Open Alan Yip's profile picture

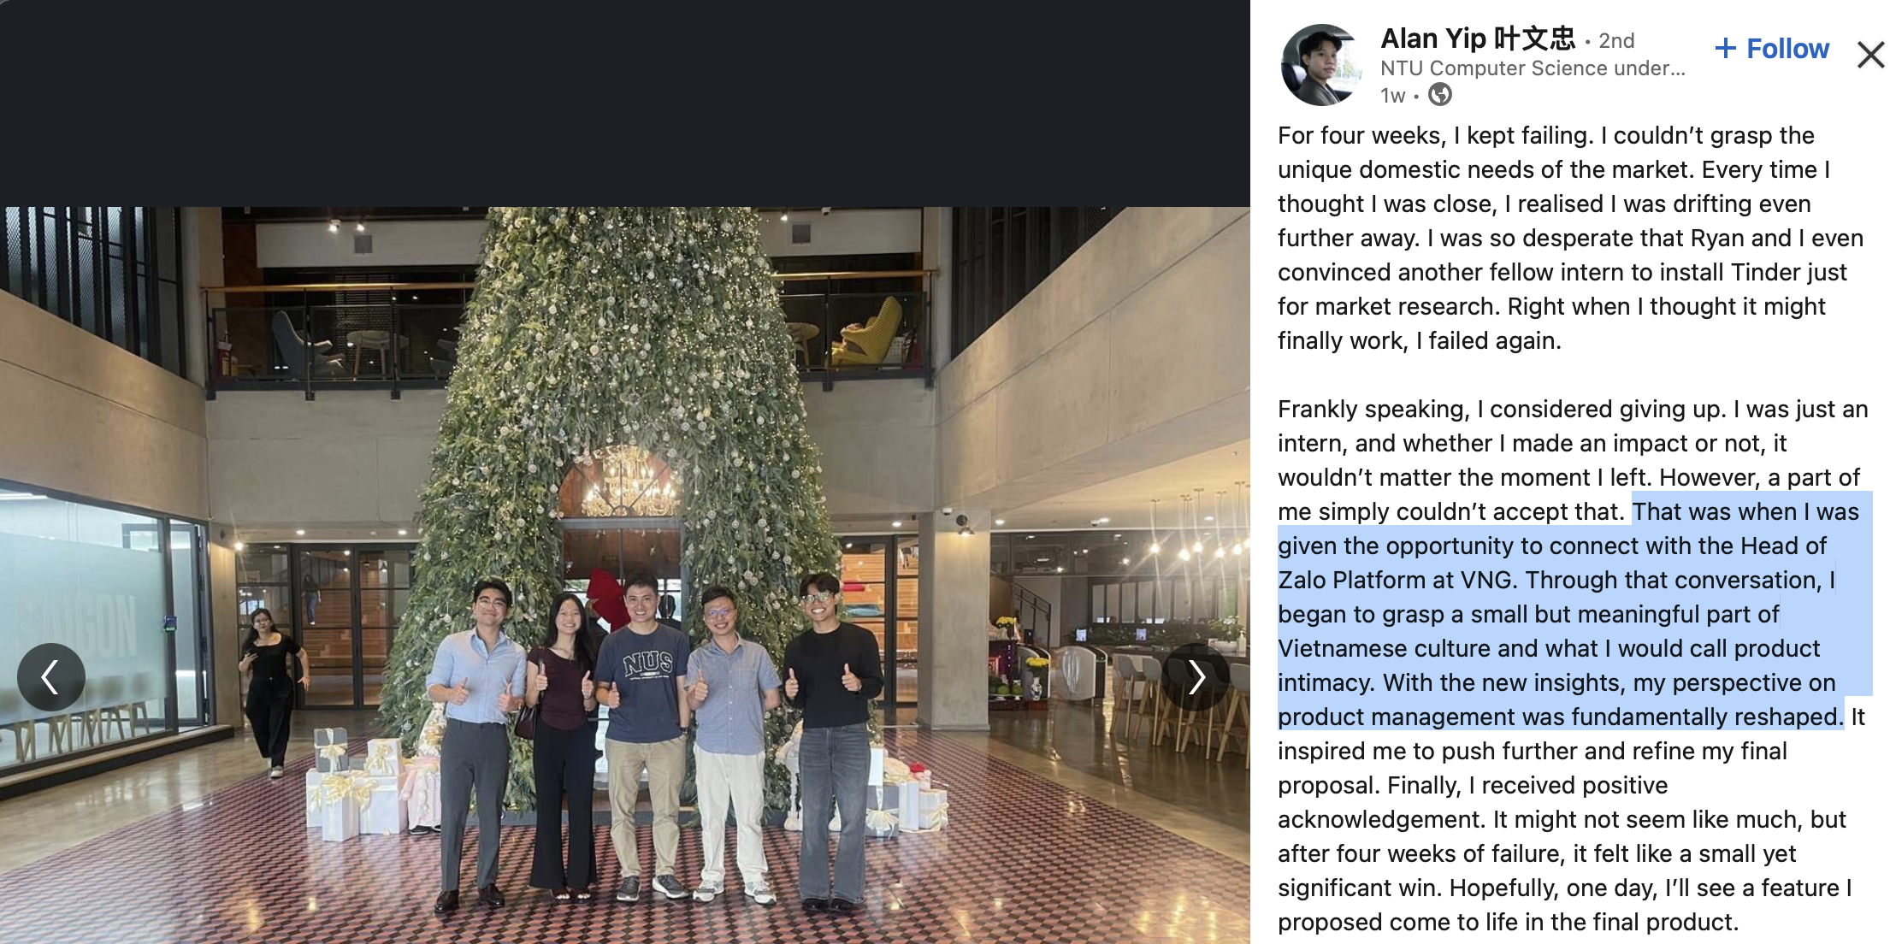(1321, 65)
